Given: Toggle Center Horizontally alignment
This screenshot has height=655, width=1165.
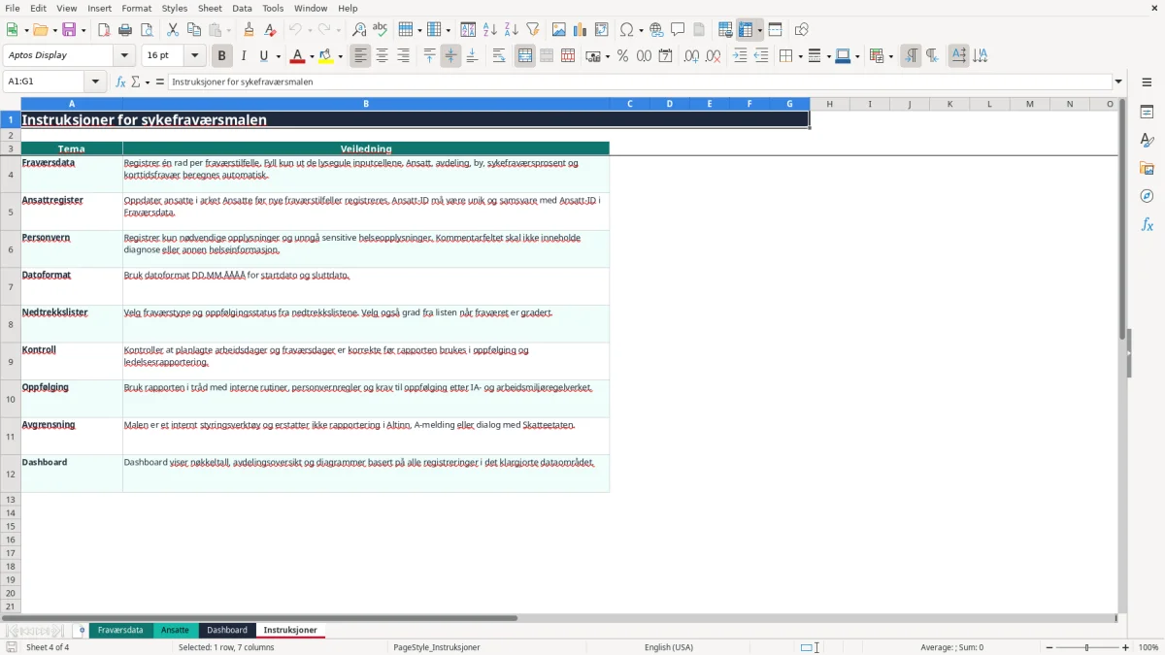Looking at the screenshot, I should (382, 56).
